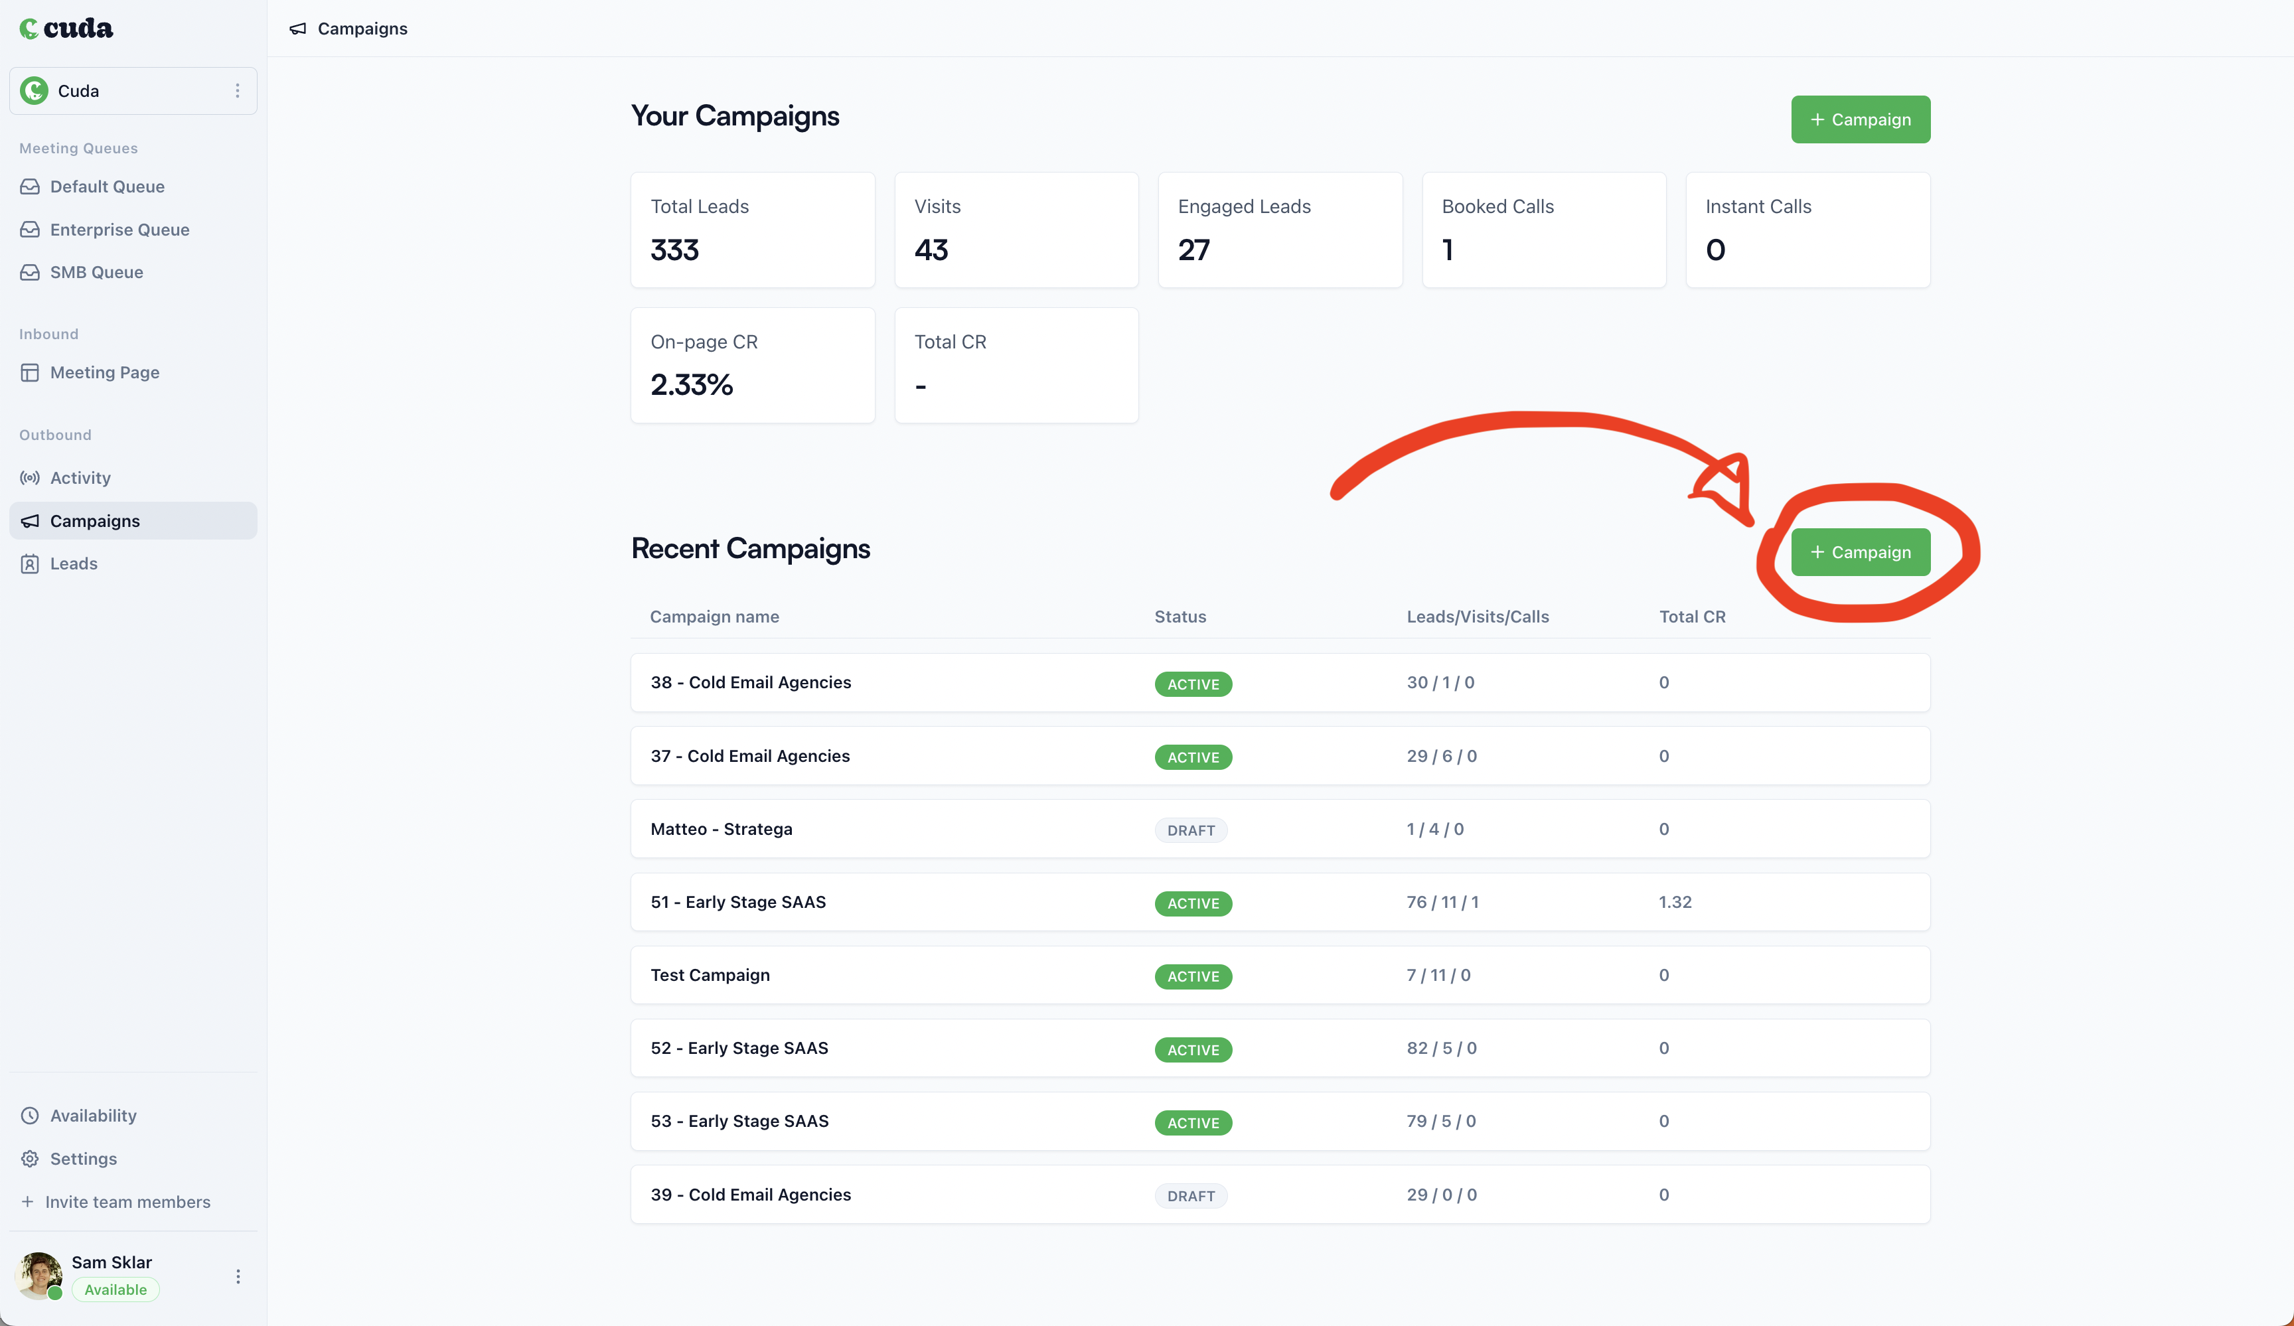Viewport: 2294px width, 1326px height.
Task: Open Availability settings link
Action: tap(93, 1116)
